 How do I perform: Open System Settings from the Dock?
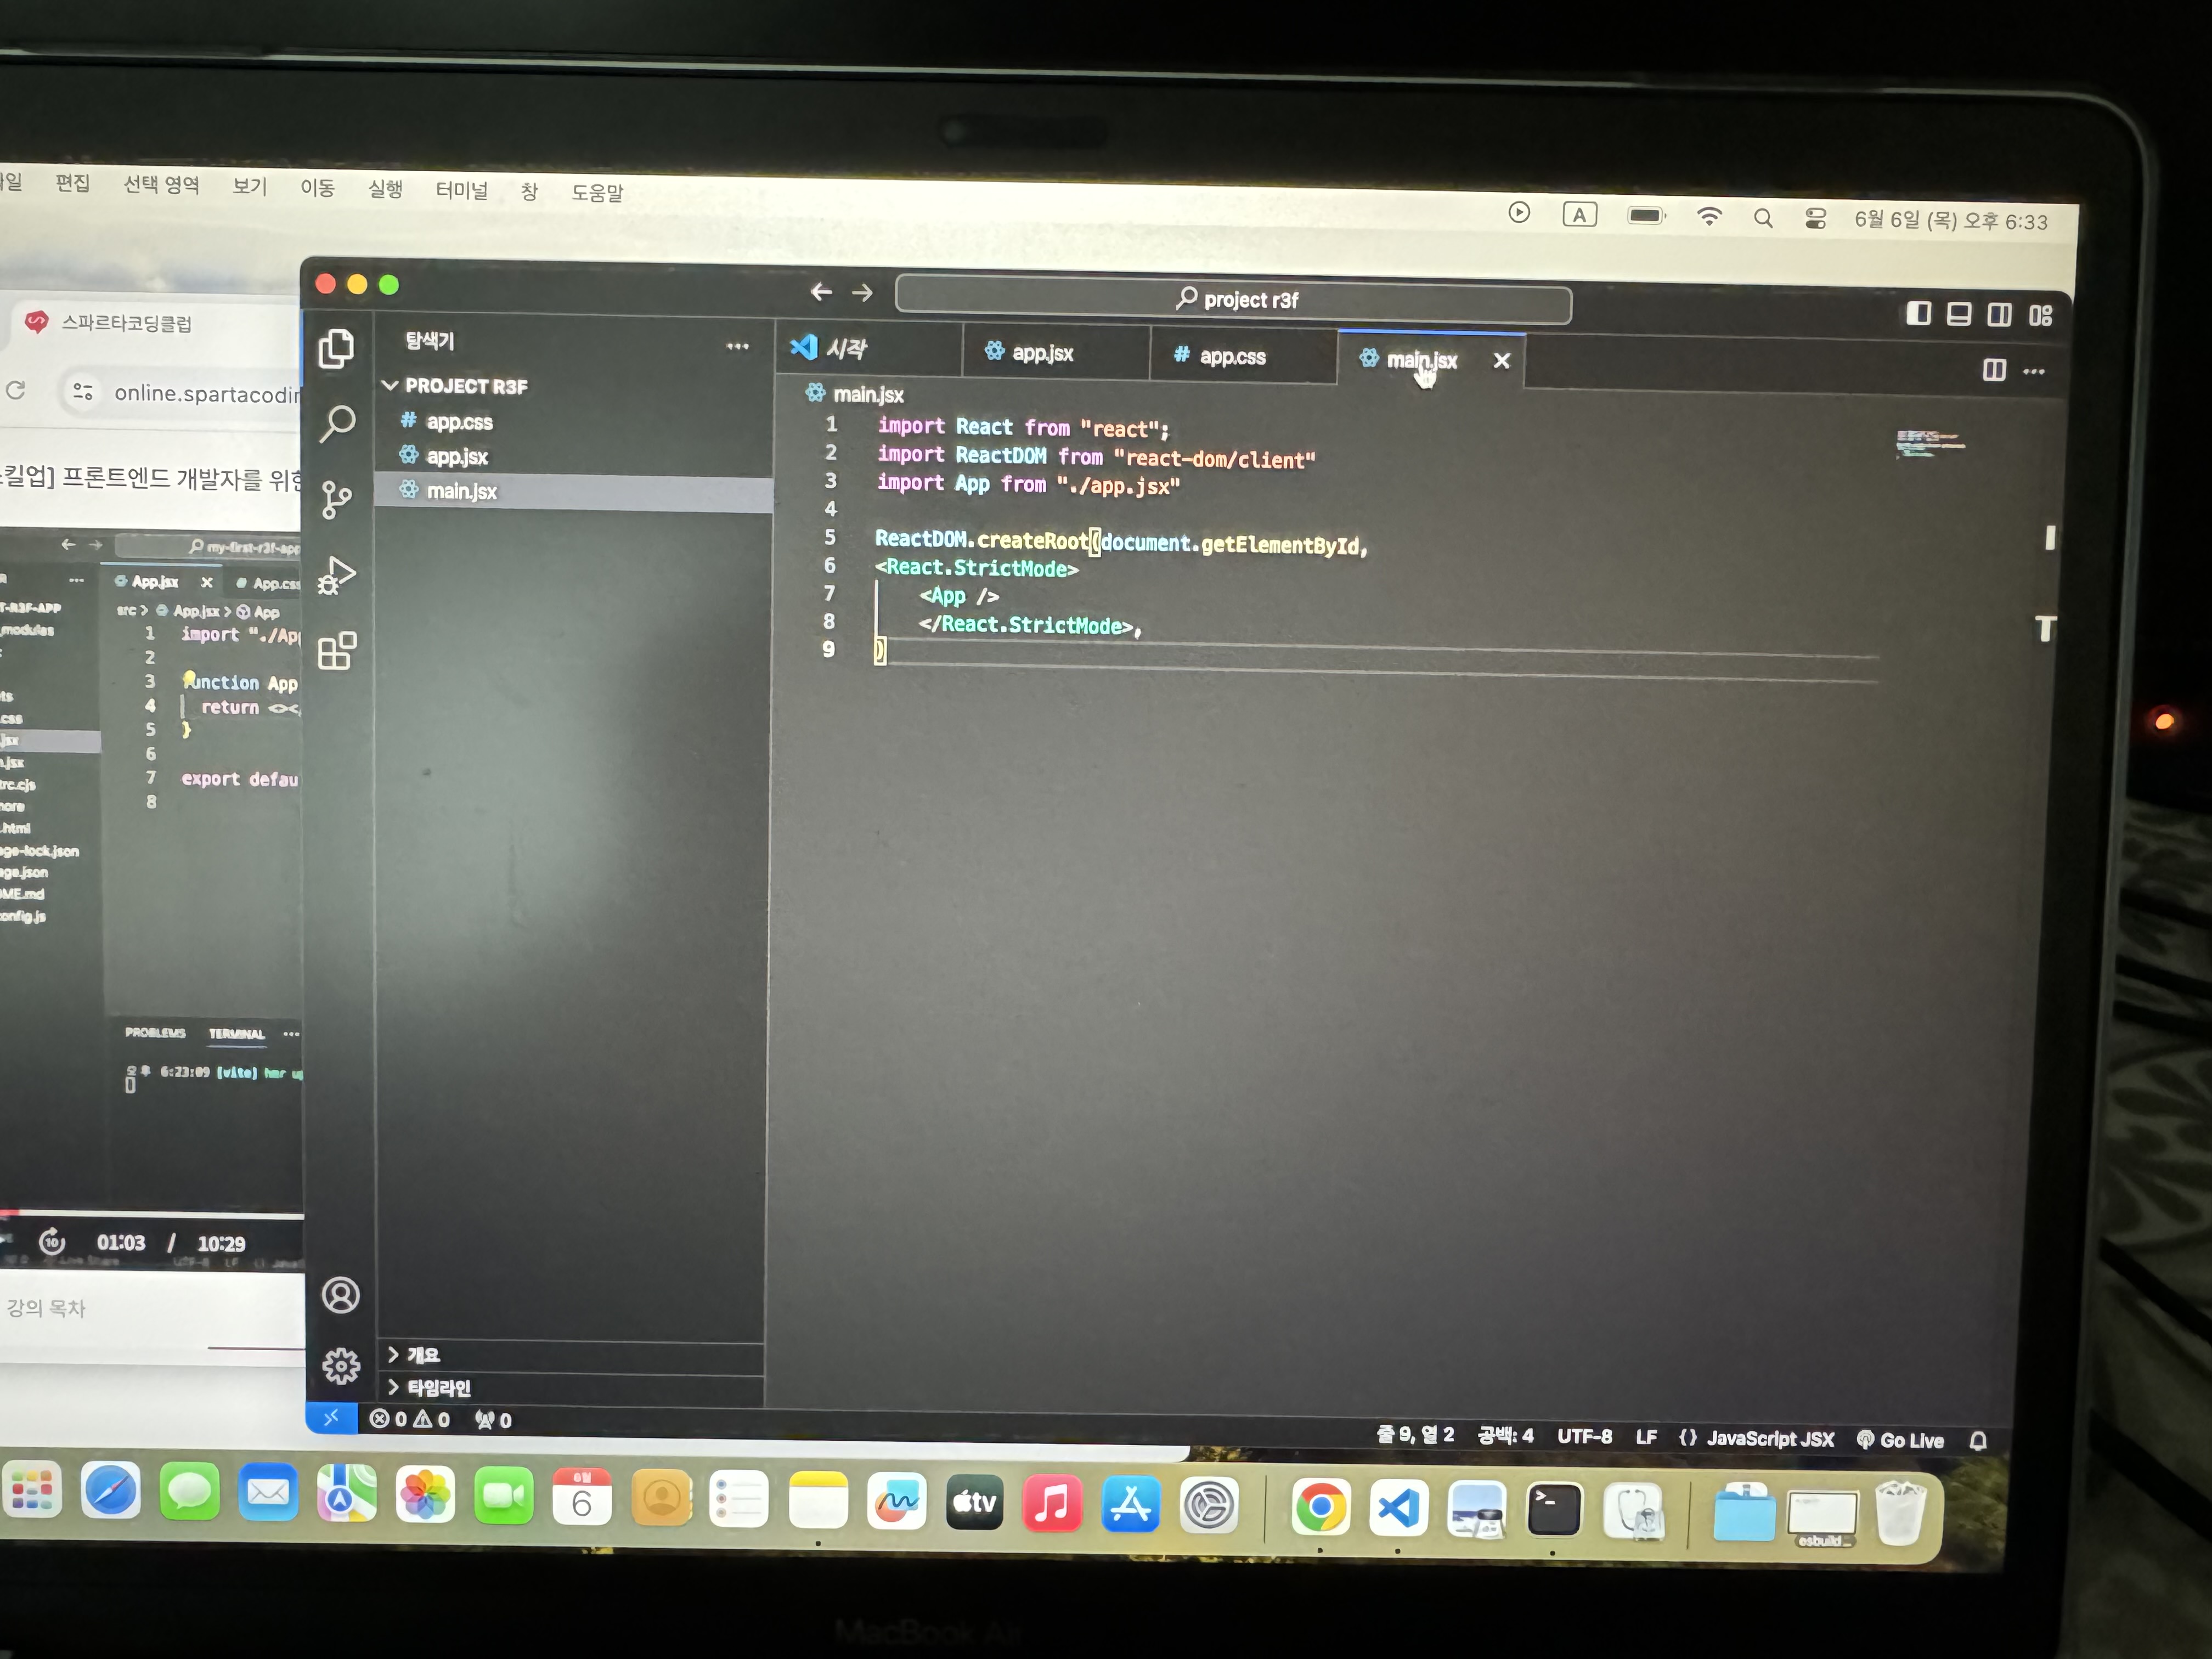pyautogui.click(x=1209, y=1505)
